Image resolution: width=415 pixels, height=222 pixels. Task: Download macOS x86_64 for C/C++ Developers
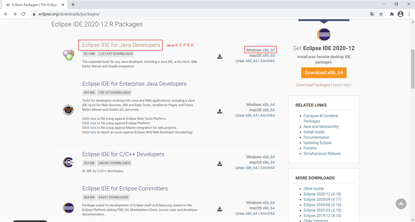268,163
